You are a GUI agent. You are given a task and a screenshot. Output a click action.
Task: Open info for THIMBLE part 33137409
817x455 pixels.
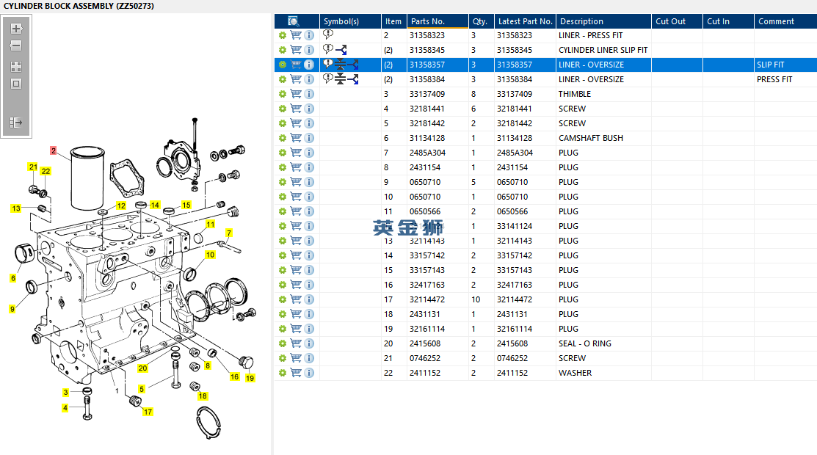309,94
